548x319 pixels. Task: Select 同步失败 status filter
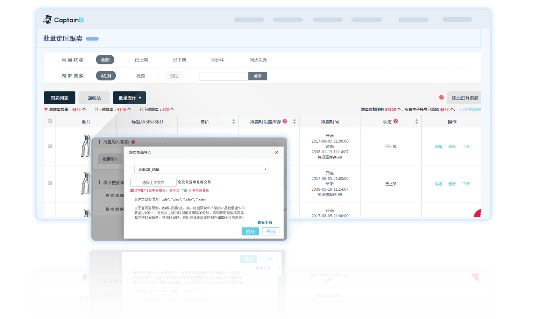coord(258,60)
